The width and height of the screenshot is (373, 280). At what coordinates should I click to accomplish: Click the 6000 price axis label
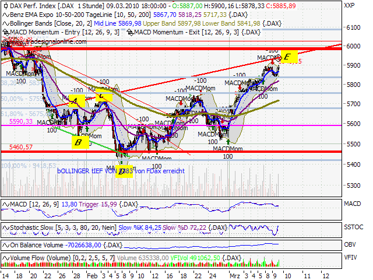(353, 46)
